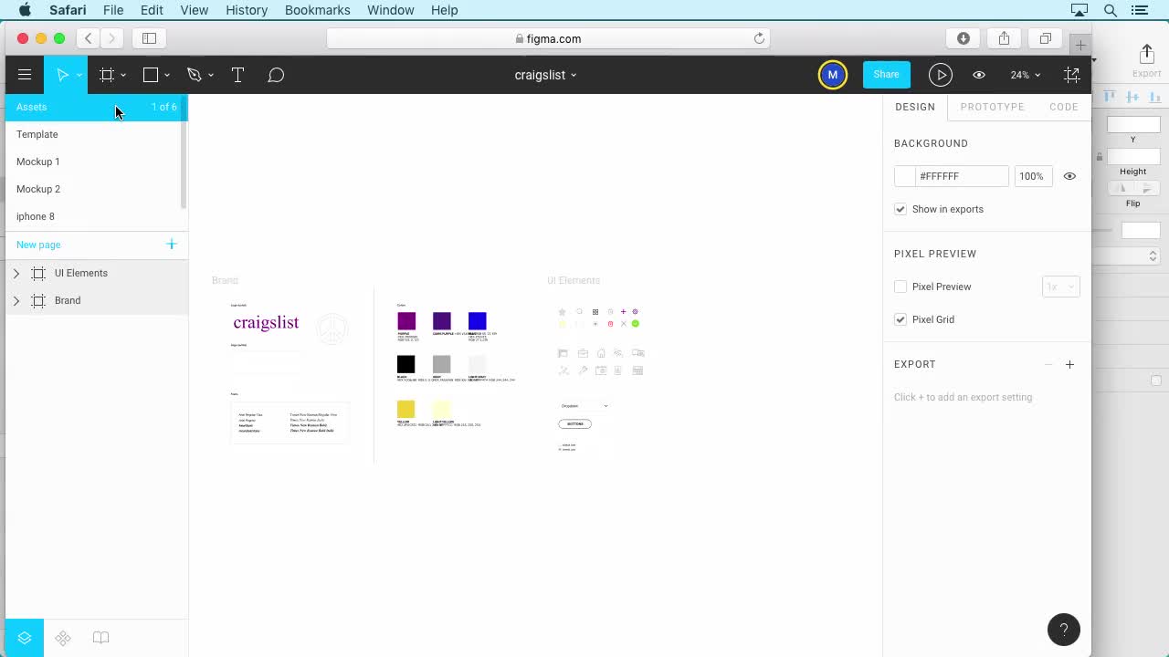Switch to the Design tab
The image size is (1169, 657).
[915, 107]
